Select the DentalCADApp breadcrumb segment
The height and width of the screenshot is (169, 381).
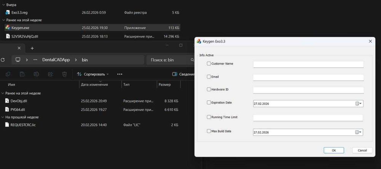56,60
